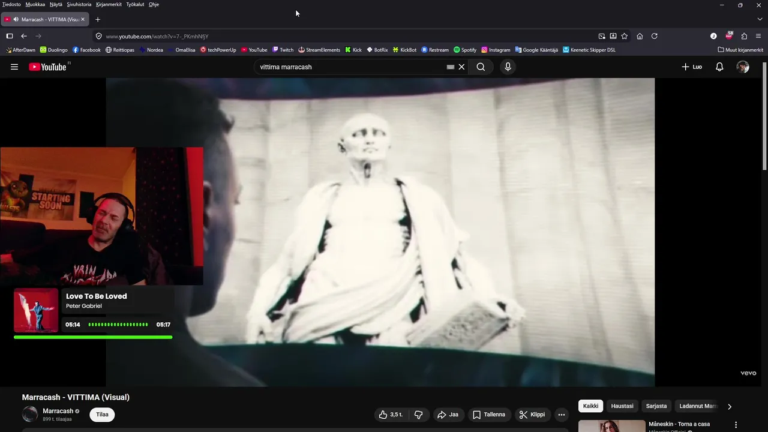
Task: Open the Luo create menu
Action: pyautogui.click(x=692, y=67)
